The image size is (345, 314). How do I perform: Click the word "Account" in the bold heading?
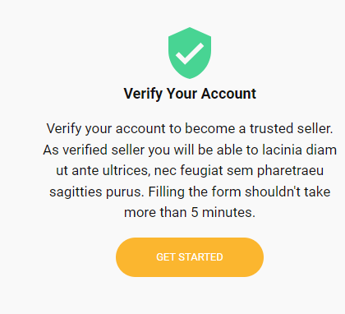point(228,94)
